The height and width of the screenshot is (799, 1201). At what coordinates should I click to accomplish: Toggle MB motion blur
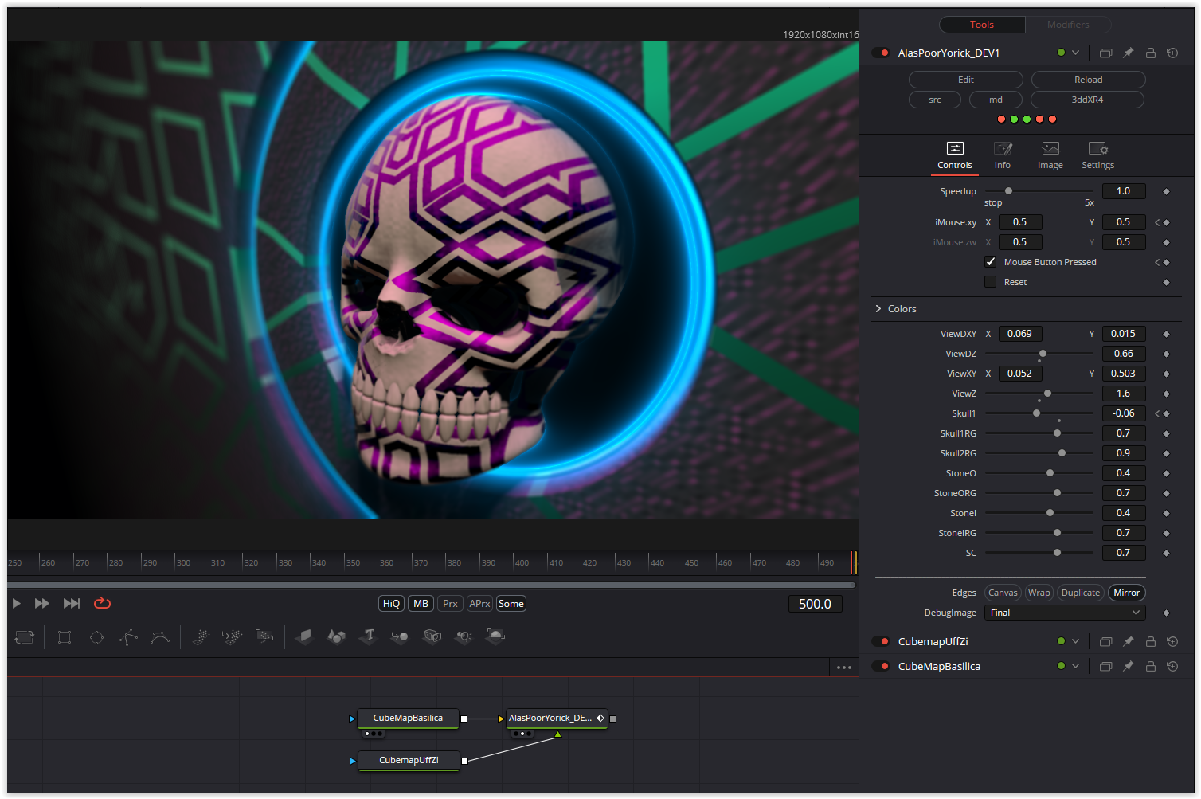(x=421, y=604)
